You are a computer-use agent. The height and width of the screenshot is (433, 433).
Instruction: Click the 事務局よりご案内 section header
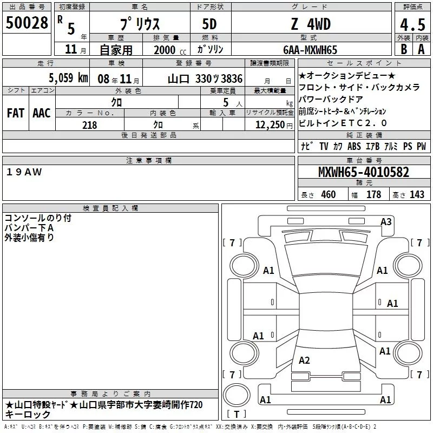point(110,394)
